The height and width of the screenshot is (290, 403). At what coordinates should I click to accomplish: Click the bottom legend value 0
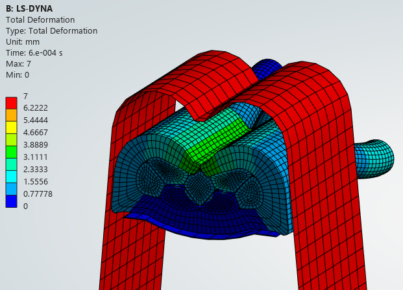[25, 206]
